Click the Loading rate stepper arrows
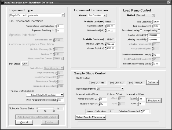 pyautogui.click(x=147, y=35)
